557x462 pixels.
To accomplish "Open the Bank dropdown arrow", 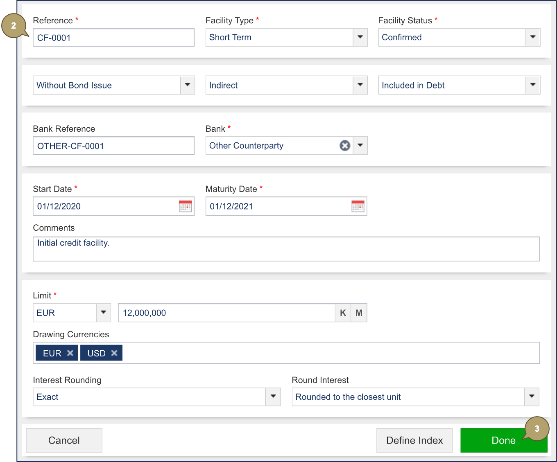I will coord(360,146).
